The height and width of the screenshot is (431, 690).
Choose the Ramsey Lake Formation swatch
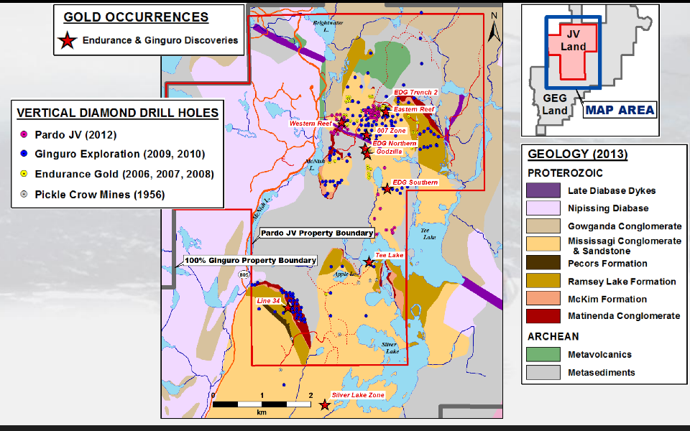[x=543, y=282]
